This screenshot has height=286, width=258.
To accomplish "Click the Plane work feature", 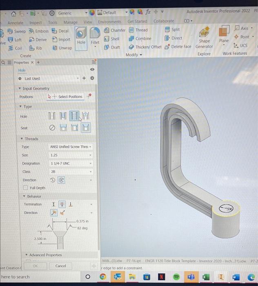I will pyautogui.click(x=224, y=35).
